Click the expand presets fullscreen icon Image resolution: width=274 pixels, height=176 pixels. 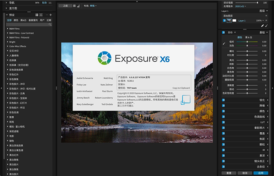coord(41,15)
